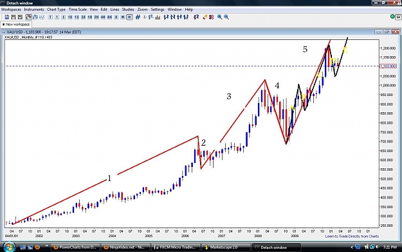402x252 pixels.
Task: Click the zoom in magnifier icon
Action: coord(220,17)
